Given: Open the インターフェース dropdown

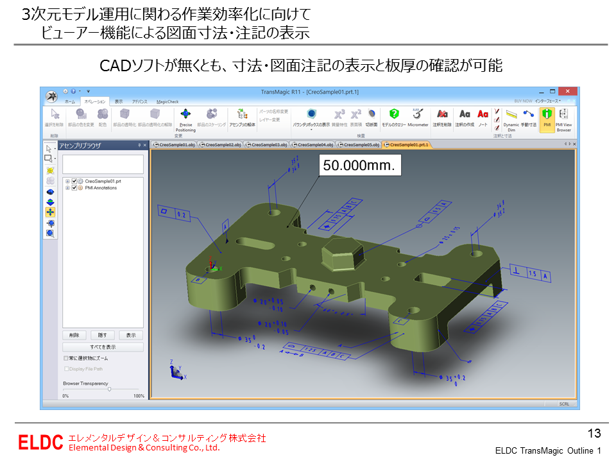Looking at the screenshot, I should (547, 101).
